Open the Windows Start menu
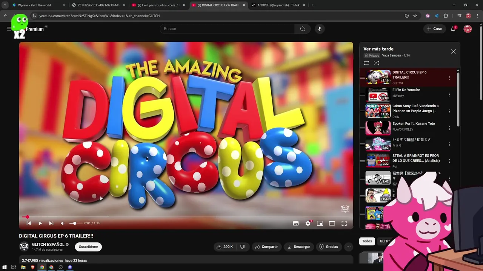This screenshot has width=483, height=271. pyautogui.click(x=4, y=267)
